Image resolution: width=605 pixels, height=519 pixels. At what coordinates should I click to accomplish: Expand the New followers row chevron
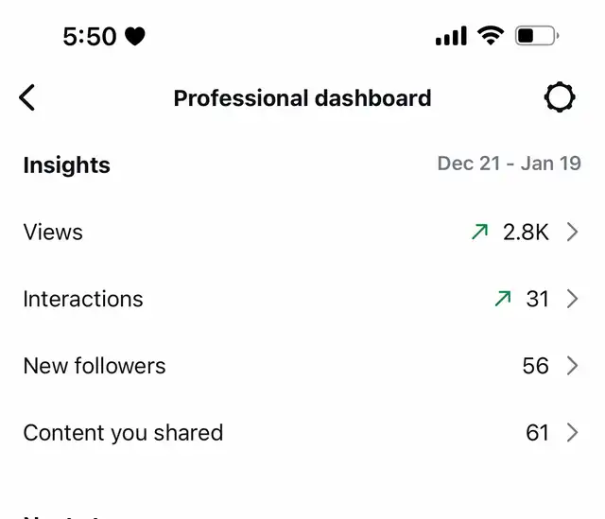click(572, 366)
